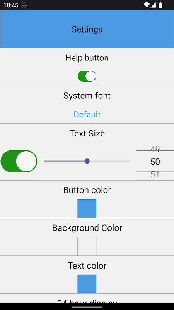Tap the battery status icon
The image size is (174, 310).
coord(160,5)
